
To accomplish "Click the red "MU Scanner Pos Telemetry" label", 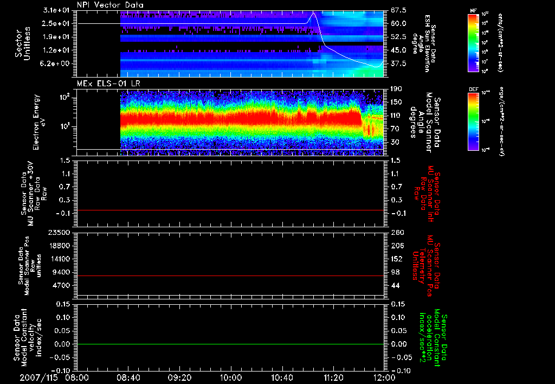I will [x=425, y=266].
